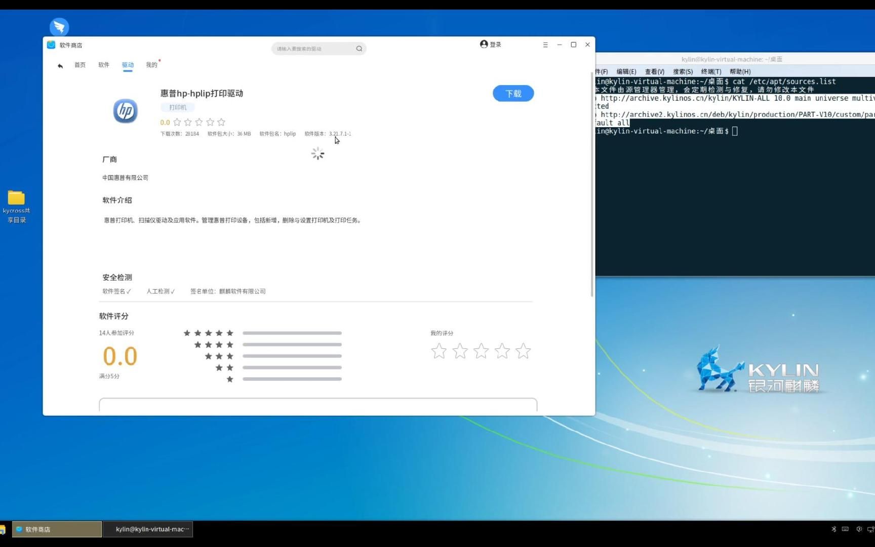Set my rating to three stars
This screenshot has width=875, height=547.
pyautogui.click(x=481, y=351)
